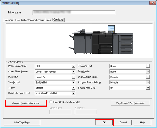Open the Saddle Unit dropdown
This screenshot has height=128, width=157.
pyautogui.click(x=55, y=83)
